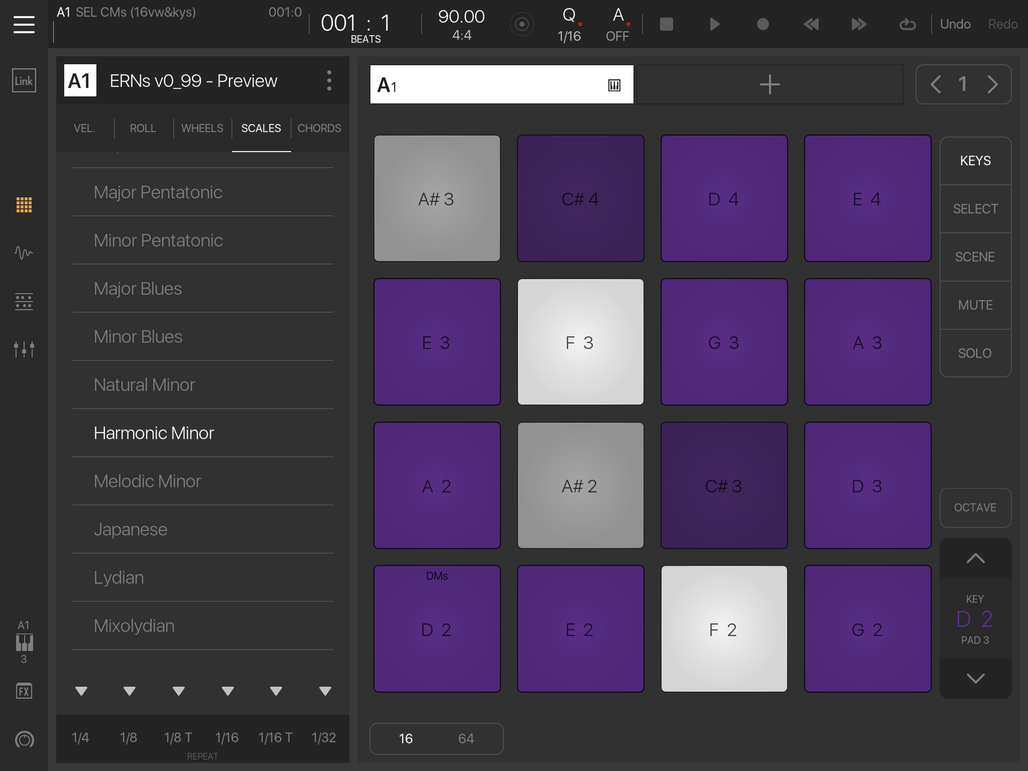Go to previous page arrow

pyautogui.click(x=936, y=84)
